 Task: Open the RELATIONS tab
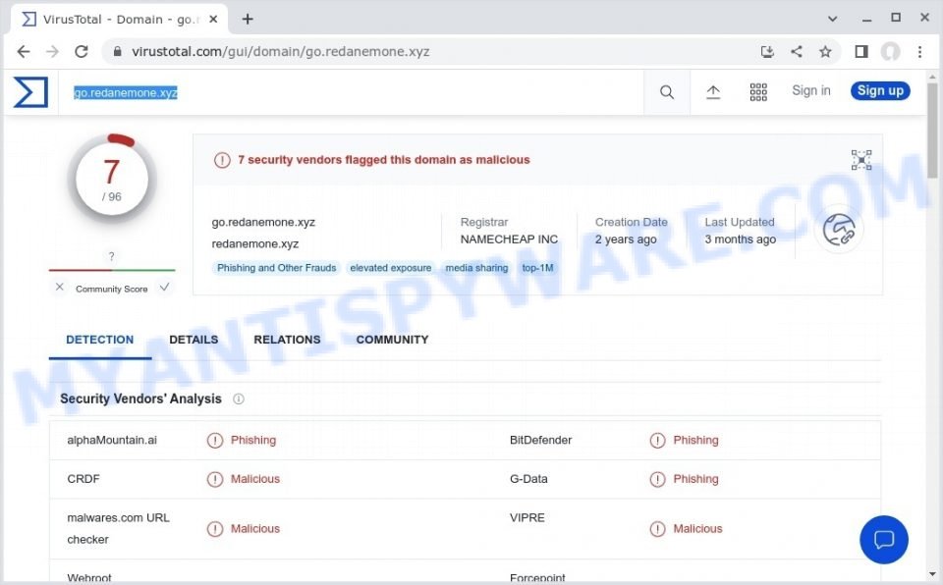click(287, 340)
